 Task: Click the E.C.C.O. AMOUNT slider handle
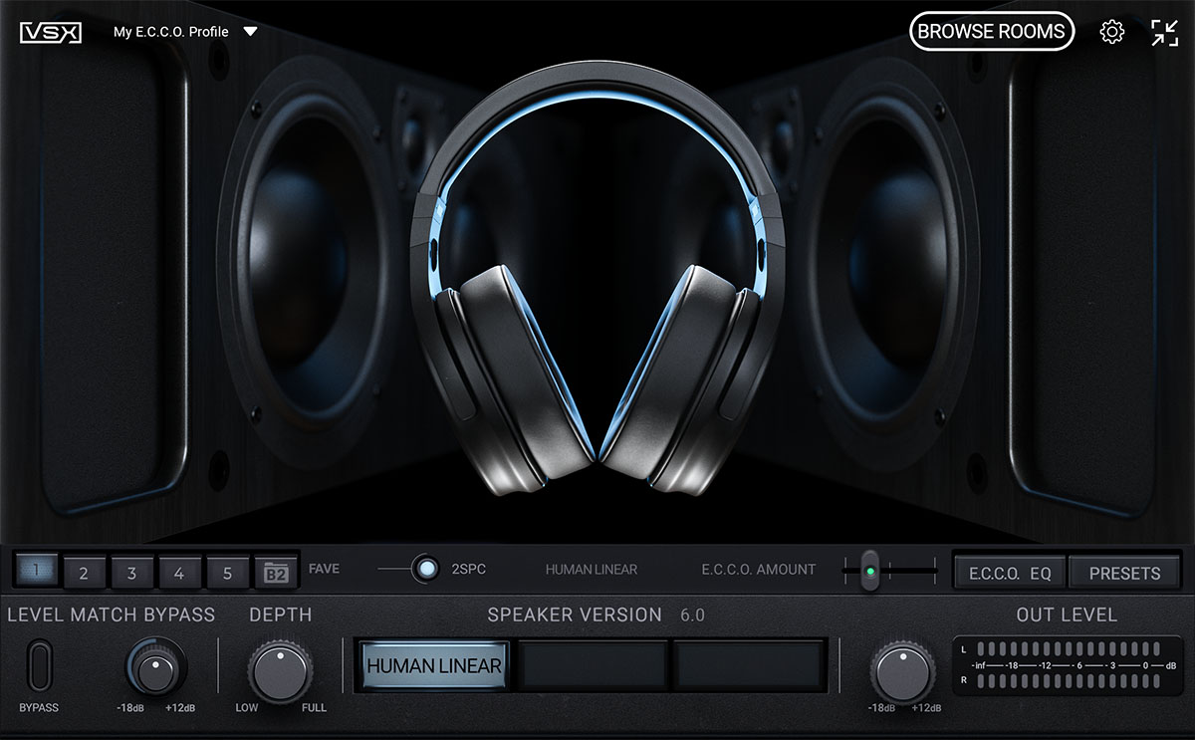870,571
